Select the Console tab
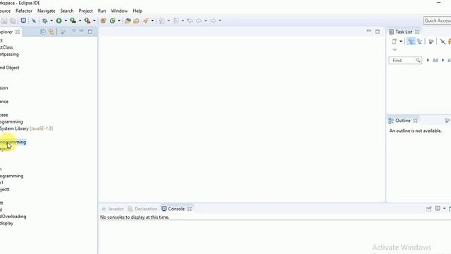This screenshot has width=451, height=254. (173, 209)
